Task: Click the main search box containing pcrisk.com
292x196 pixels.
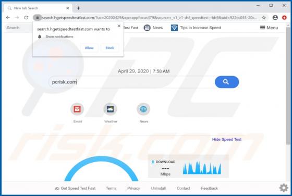Action: [x=131, y=82]
